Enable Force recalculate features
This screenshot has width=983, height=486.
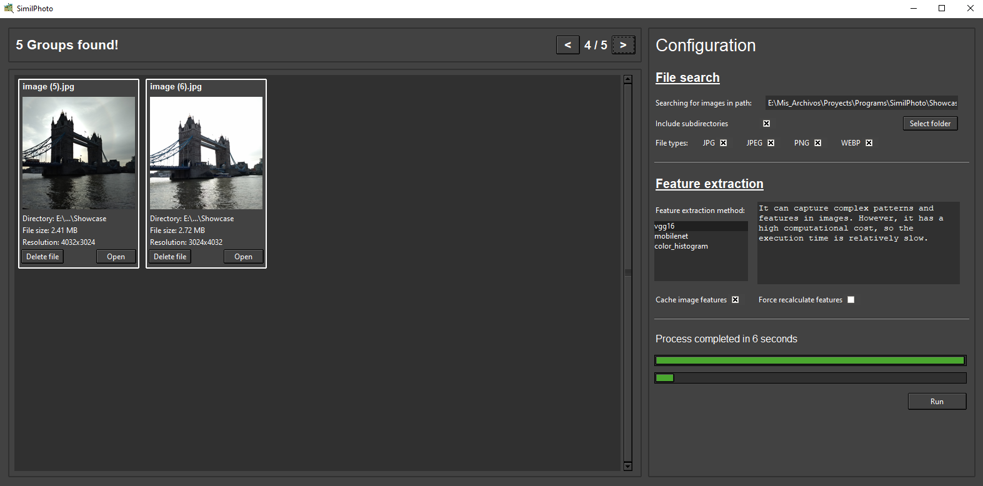tap(851, 300)
